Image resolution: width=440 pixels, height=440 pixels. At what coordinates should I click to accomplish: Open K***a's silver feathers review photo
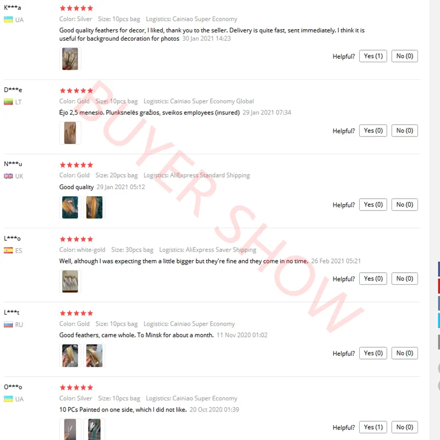pos(70,59)
